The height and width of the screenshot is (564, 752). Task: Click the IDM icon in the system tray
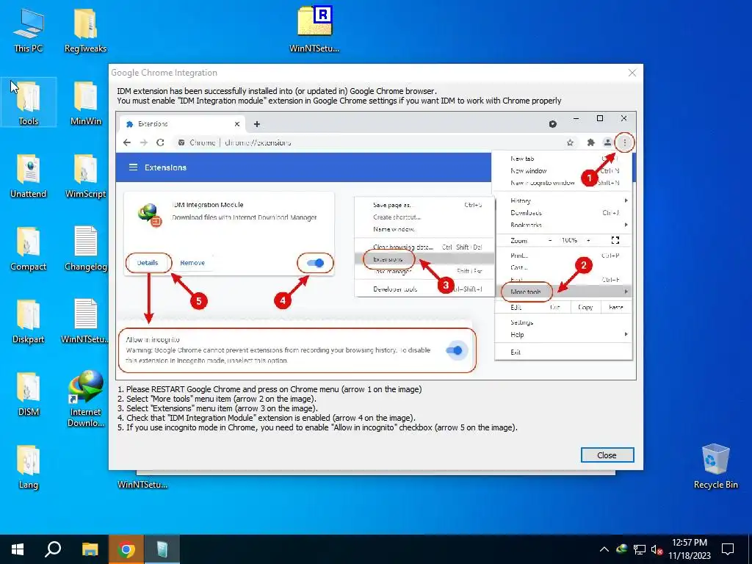pos(622,549)
